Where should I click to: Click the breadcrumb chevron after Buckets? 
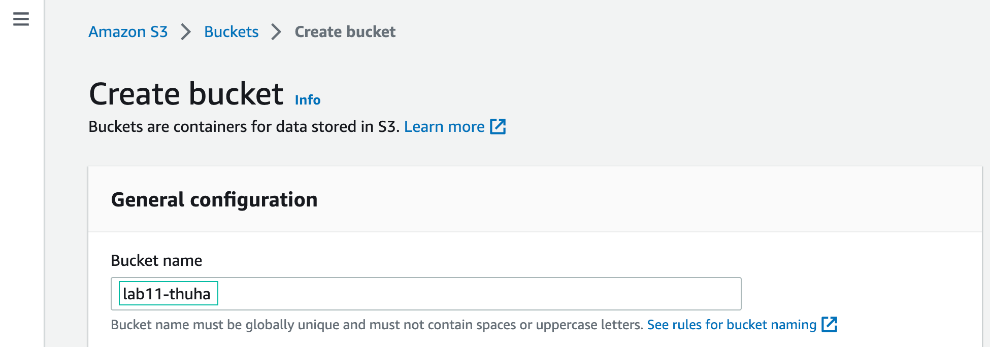pos(275,31)
